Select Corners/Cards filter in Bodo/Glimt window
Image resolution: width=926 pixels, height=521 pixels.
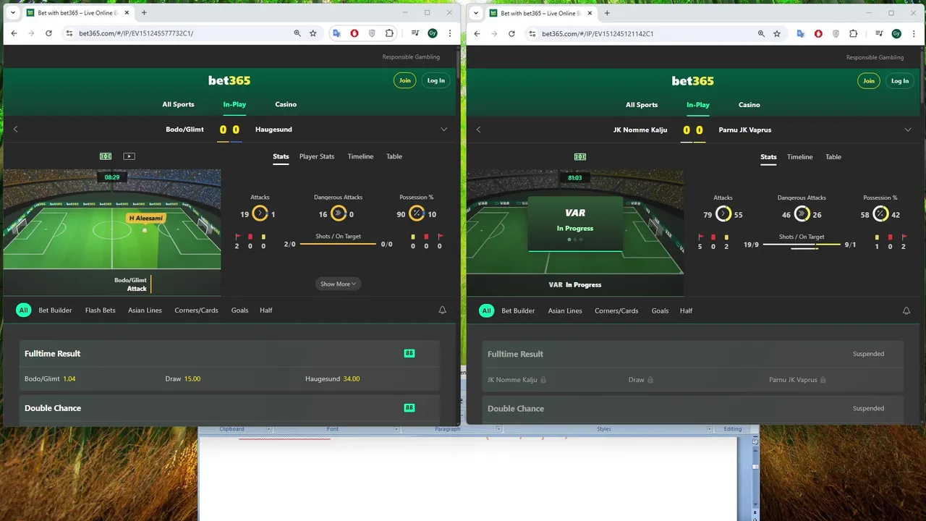(x=196, y=310)
